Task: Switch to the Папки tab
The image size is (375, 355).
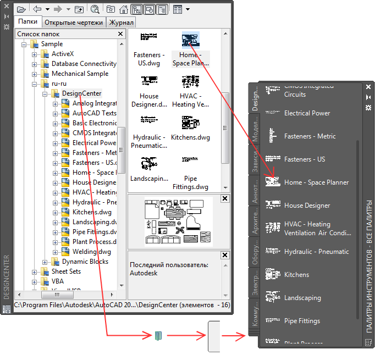Action: (27, 22)
